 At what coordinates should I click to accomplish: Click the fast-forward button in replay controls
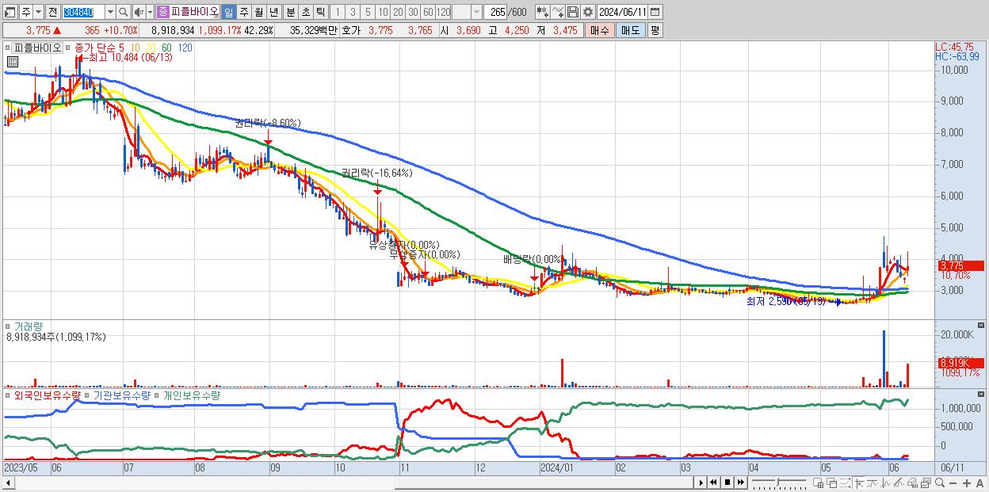pyautogui.click(x=739, y=482)
